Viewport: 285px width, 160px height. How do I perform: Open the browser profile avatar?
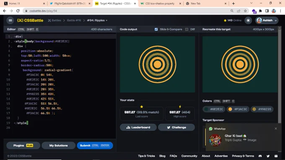click(274, 11)
